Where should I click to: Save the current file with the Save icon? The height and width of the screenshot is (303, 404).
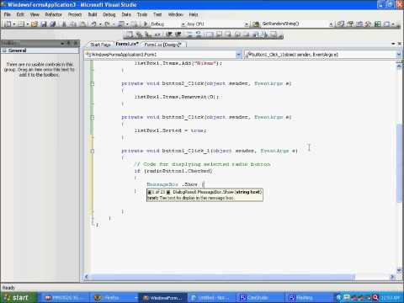[44, 24]
